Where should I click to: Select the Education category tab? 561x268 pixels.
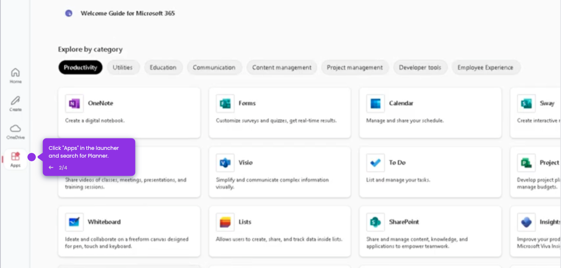[163, 68]
